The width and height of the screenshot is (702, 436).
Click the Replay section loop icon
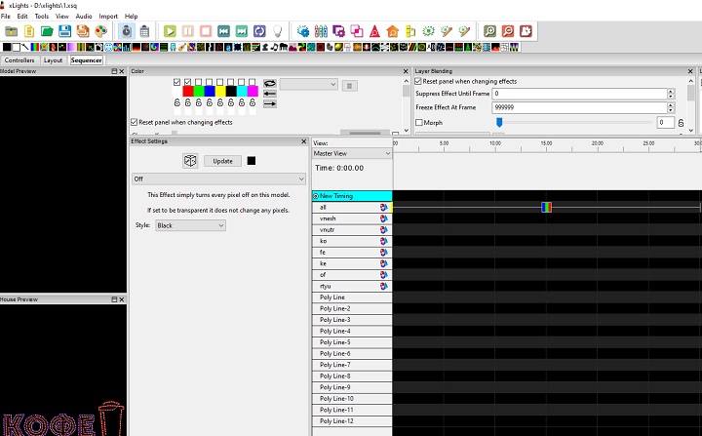click(259, 31)
